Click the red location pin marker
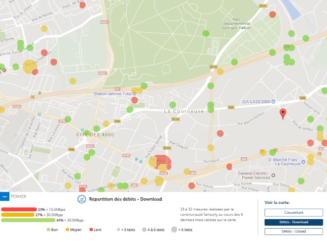 tap(283, 114)
